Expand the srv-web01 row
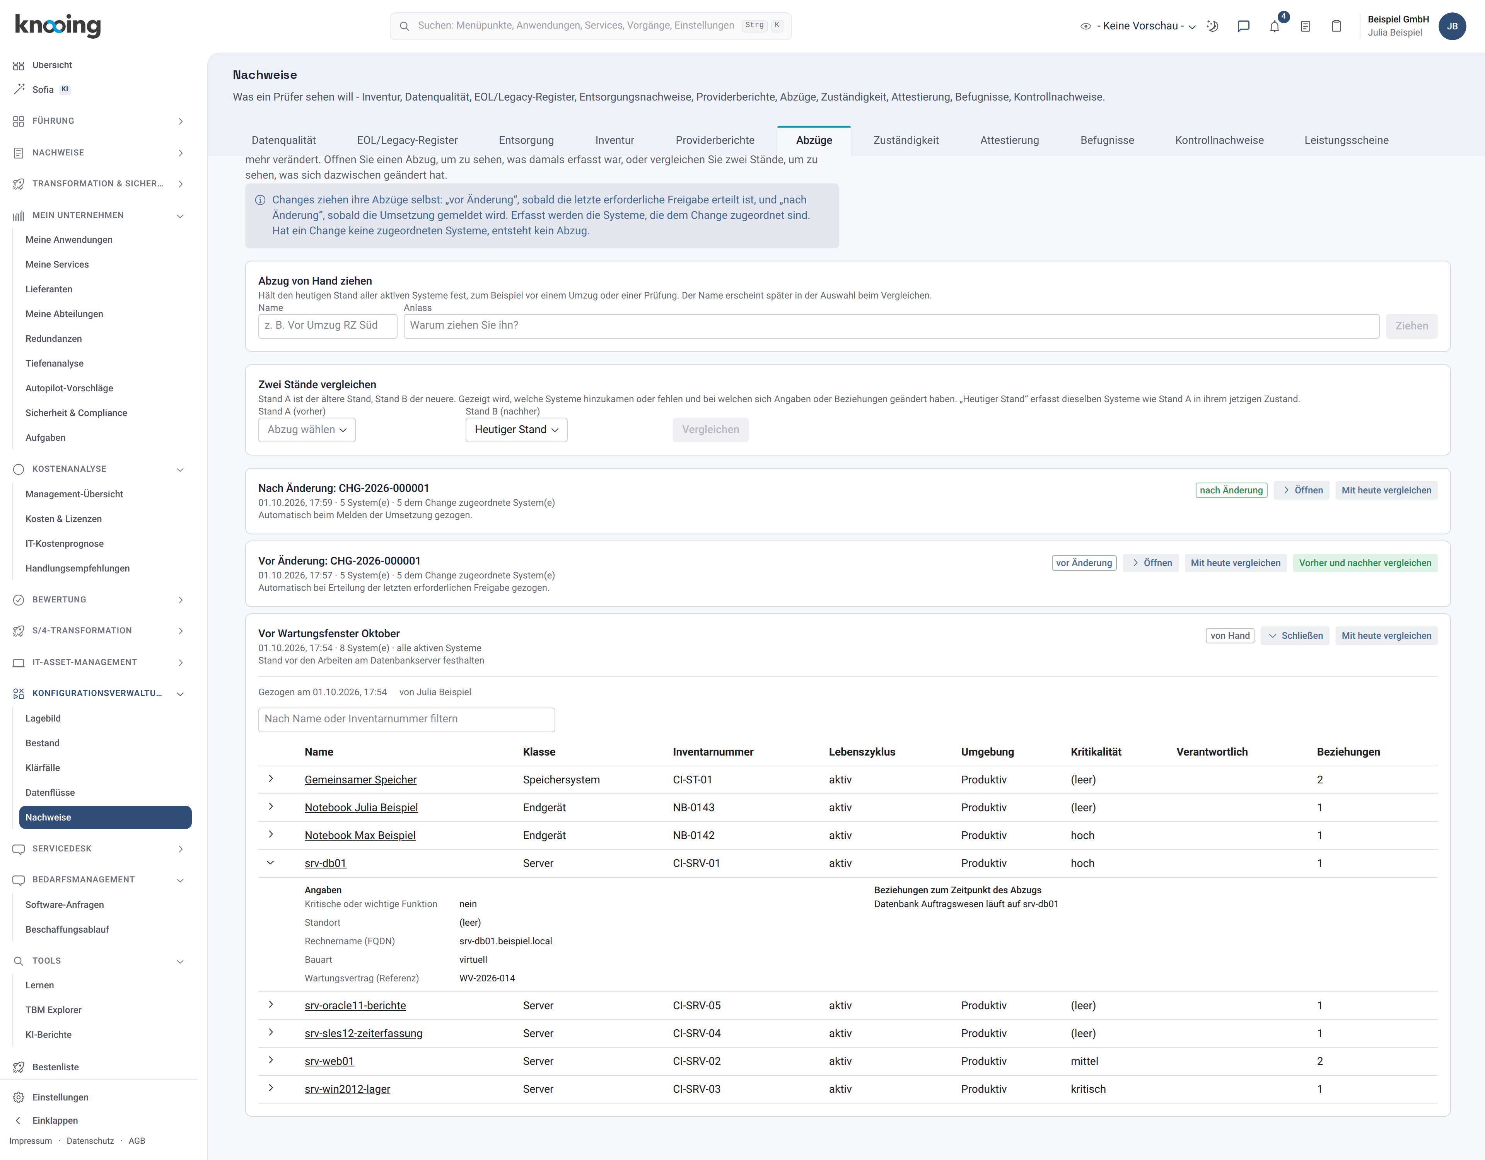Viewport: 1485px width, 1160px height. point(271,1060)
